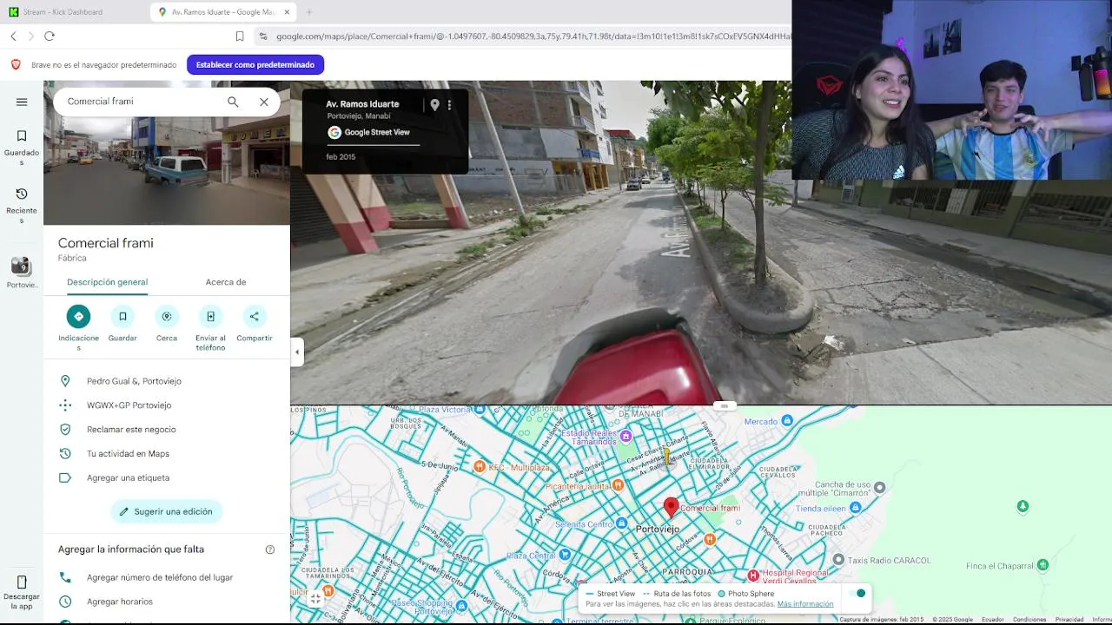Viewport: 1112px width, 625px height.
Task: Click Establecer como predeterminado button
Action: 255,65
